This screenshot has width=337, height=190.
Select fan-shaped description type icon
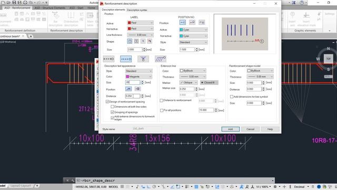click(x=143, y=59)
